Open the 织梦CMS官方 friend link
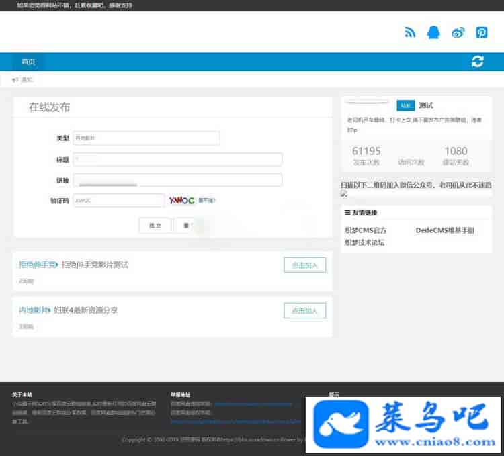The image size is (504, 456). coord(366,230)
